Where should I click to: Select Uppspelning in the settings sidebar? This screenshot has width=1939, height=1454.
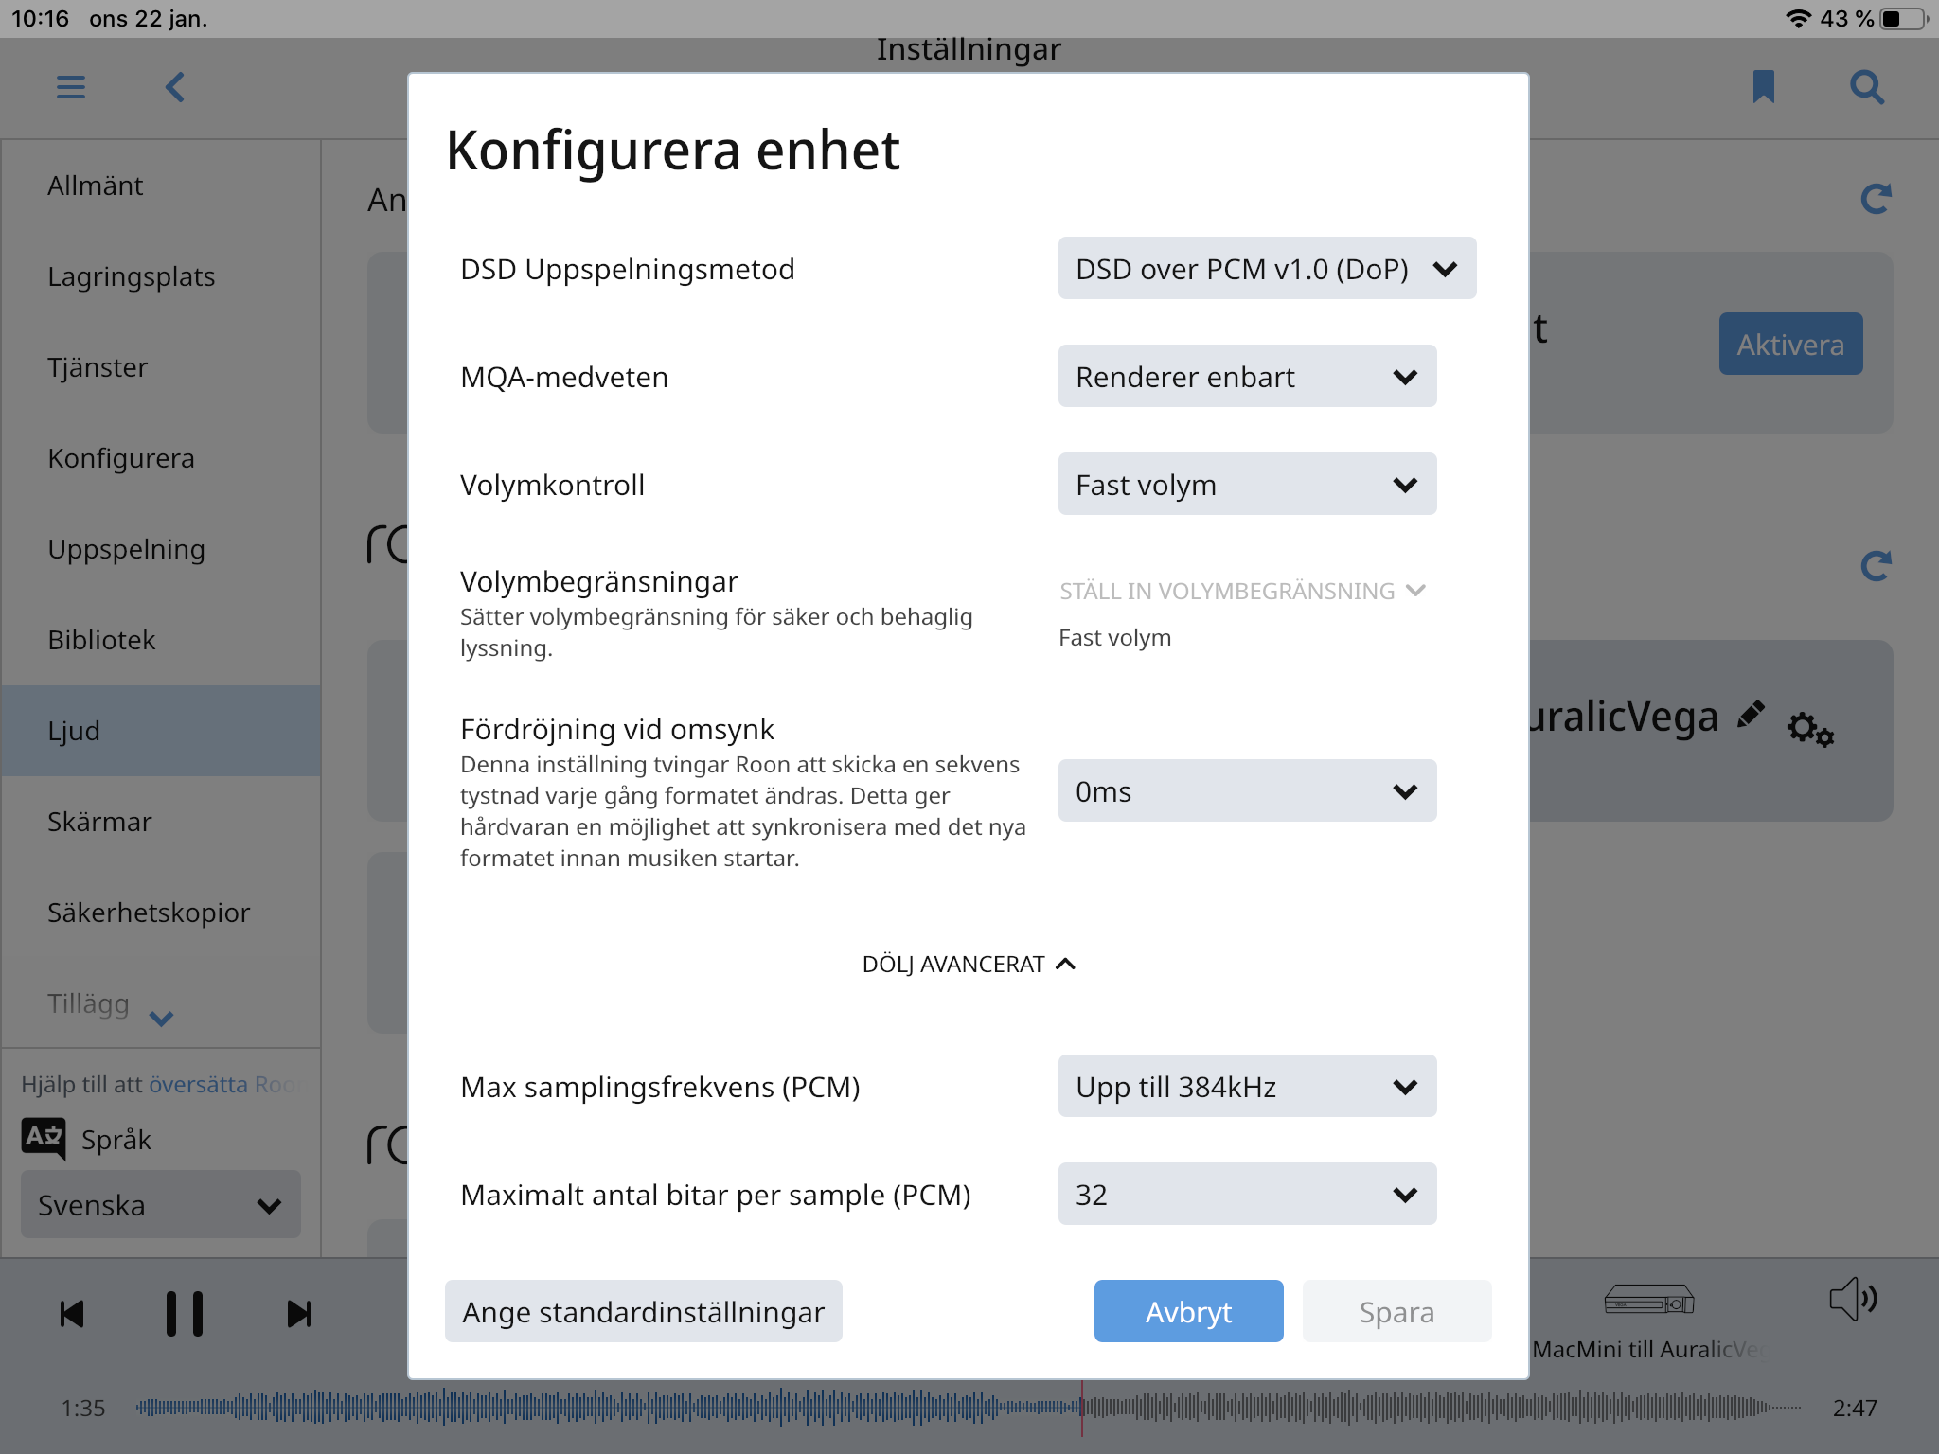pyautogui.click(x=127, y=549)
